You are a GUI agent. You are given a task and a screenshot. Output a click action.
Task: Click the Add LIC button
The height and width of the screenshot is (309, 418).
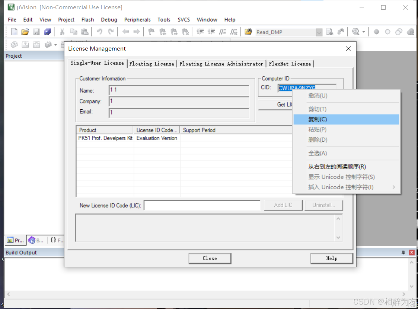coord(283,205)
